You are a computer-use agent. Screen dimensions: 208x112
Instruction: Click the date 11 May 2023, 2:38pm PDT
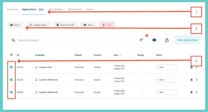coord(119,67)
